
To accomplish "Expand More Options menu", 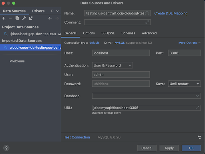I will [189, 43].
